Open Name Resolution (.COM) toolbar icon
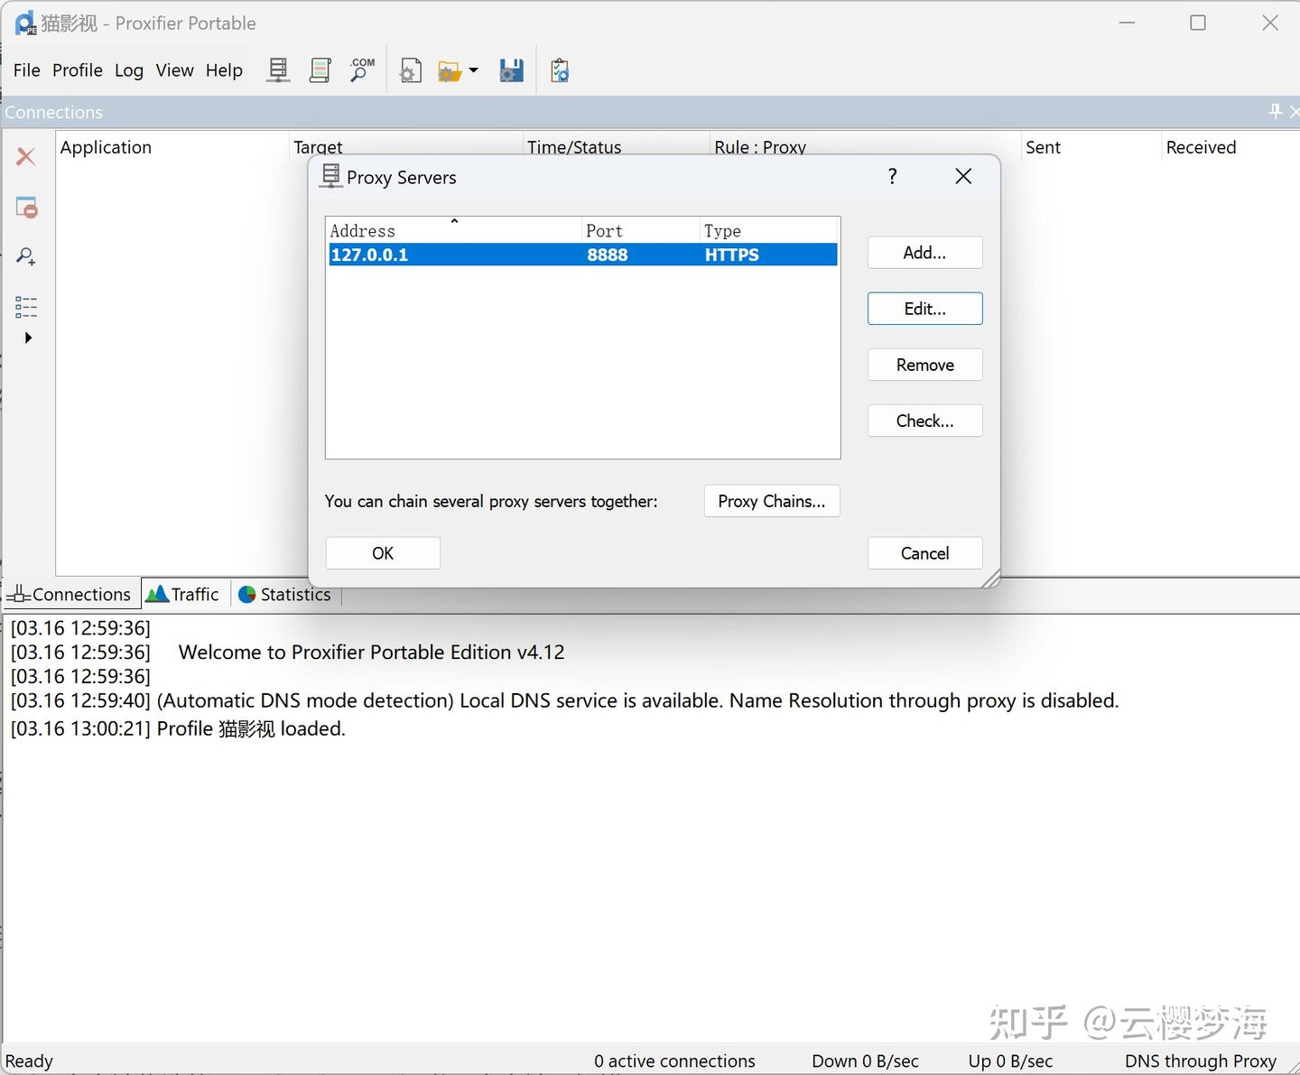The image size is (1300, 1075). tap(362, 70)
